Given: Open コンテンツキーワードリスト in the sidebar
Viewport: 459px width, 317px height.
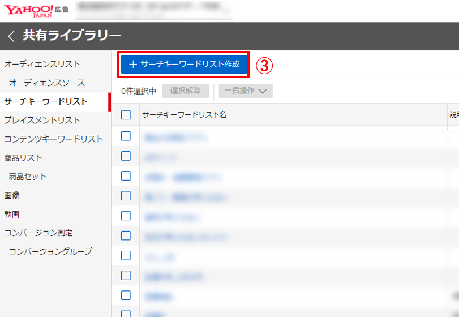Looking at the screenshot, I should coord(54,139).
